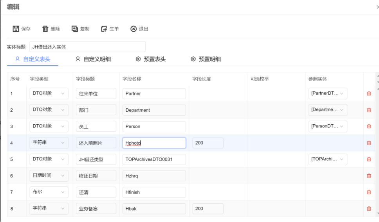
Task: Click the 业务备忘 field title input
Action: point(96,209)
